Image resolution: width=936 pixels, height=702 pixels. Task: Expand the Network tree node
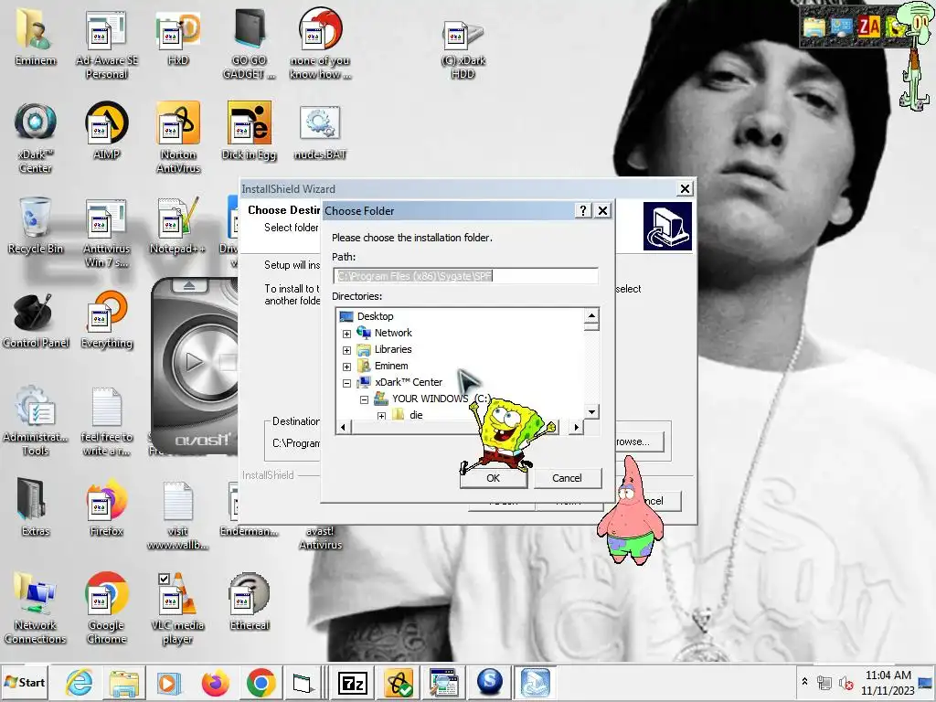pos(346,334)
